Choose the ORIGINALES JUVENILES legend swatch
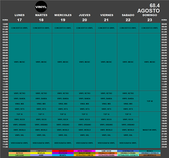Image resolution: width=169 pixels, height=158 pixels. [x=150, y=153]
